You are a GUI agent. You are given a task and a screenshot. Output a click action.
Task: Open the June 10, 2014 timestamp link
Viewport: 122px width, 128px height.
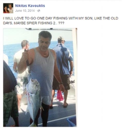(25, 11)
